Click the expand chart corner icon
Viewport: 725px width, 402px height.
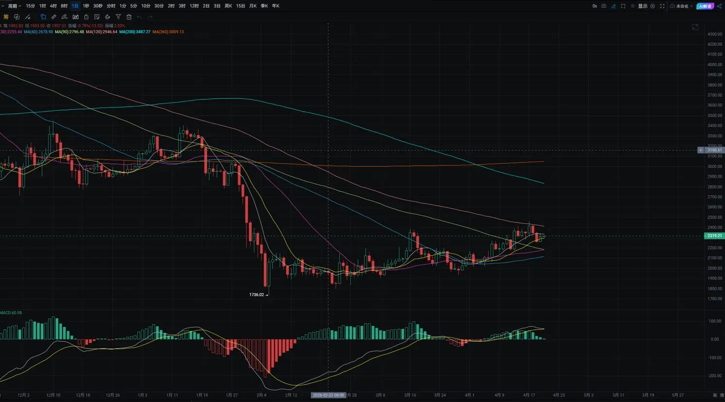click(695, 27)
